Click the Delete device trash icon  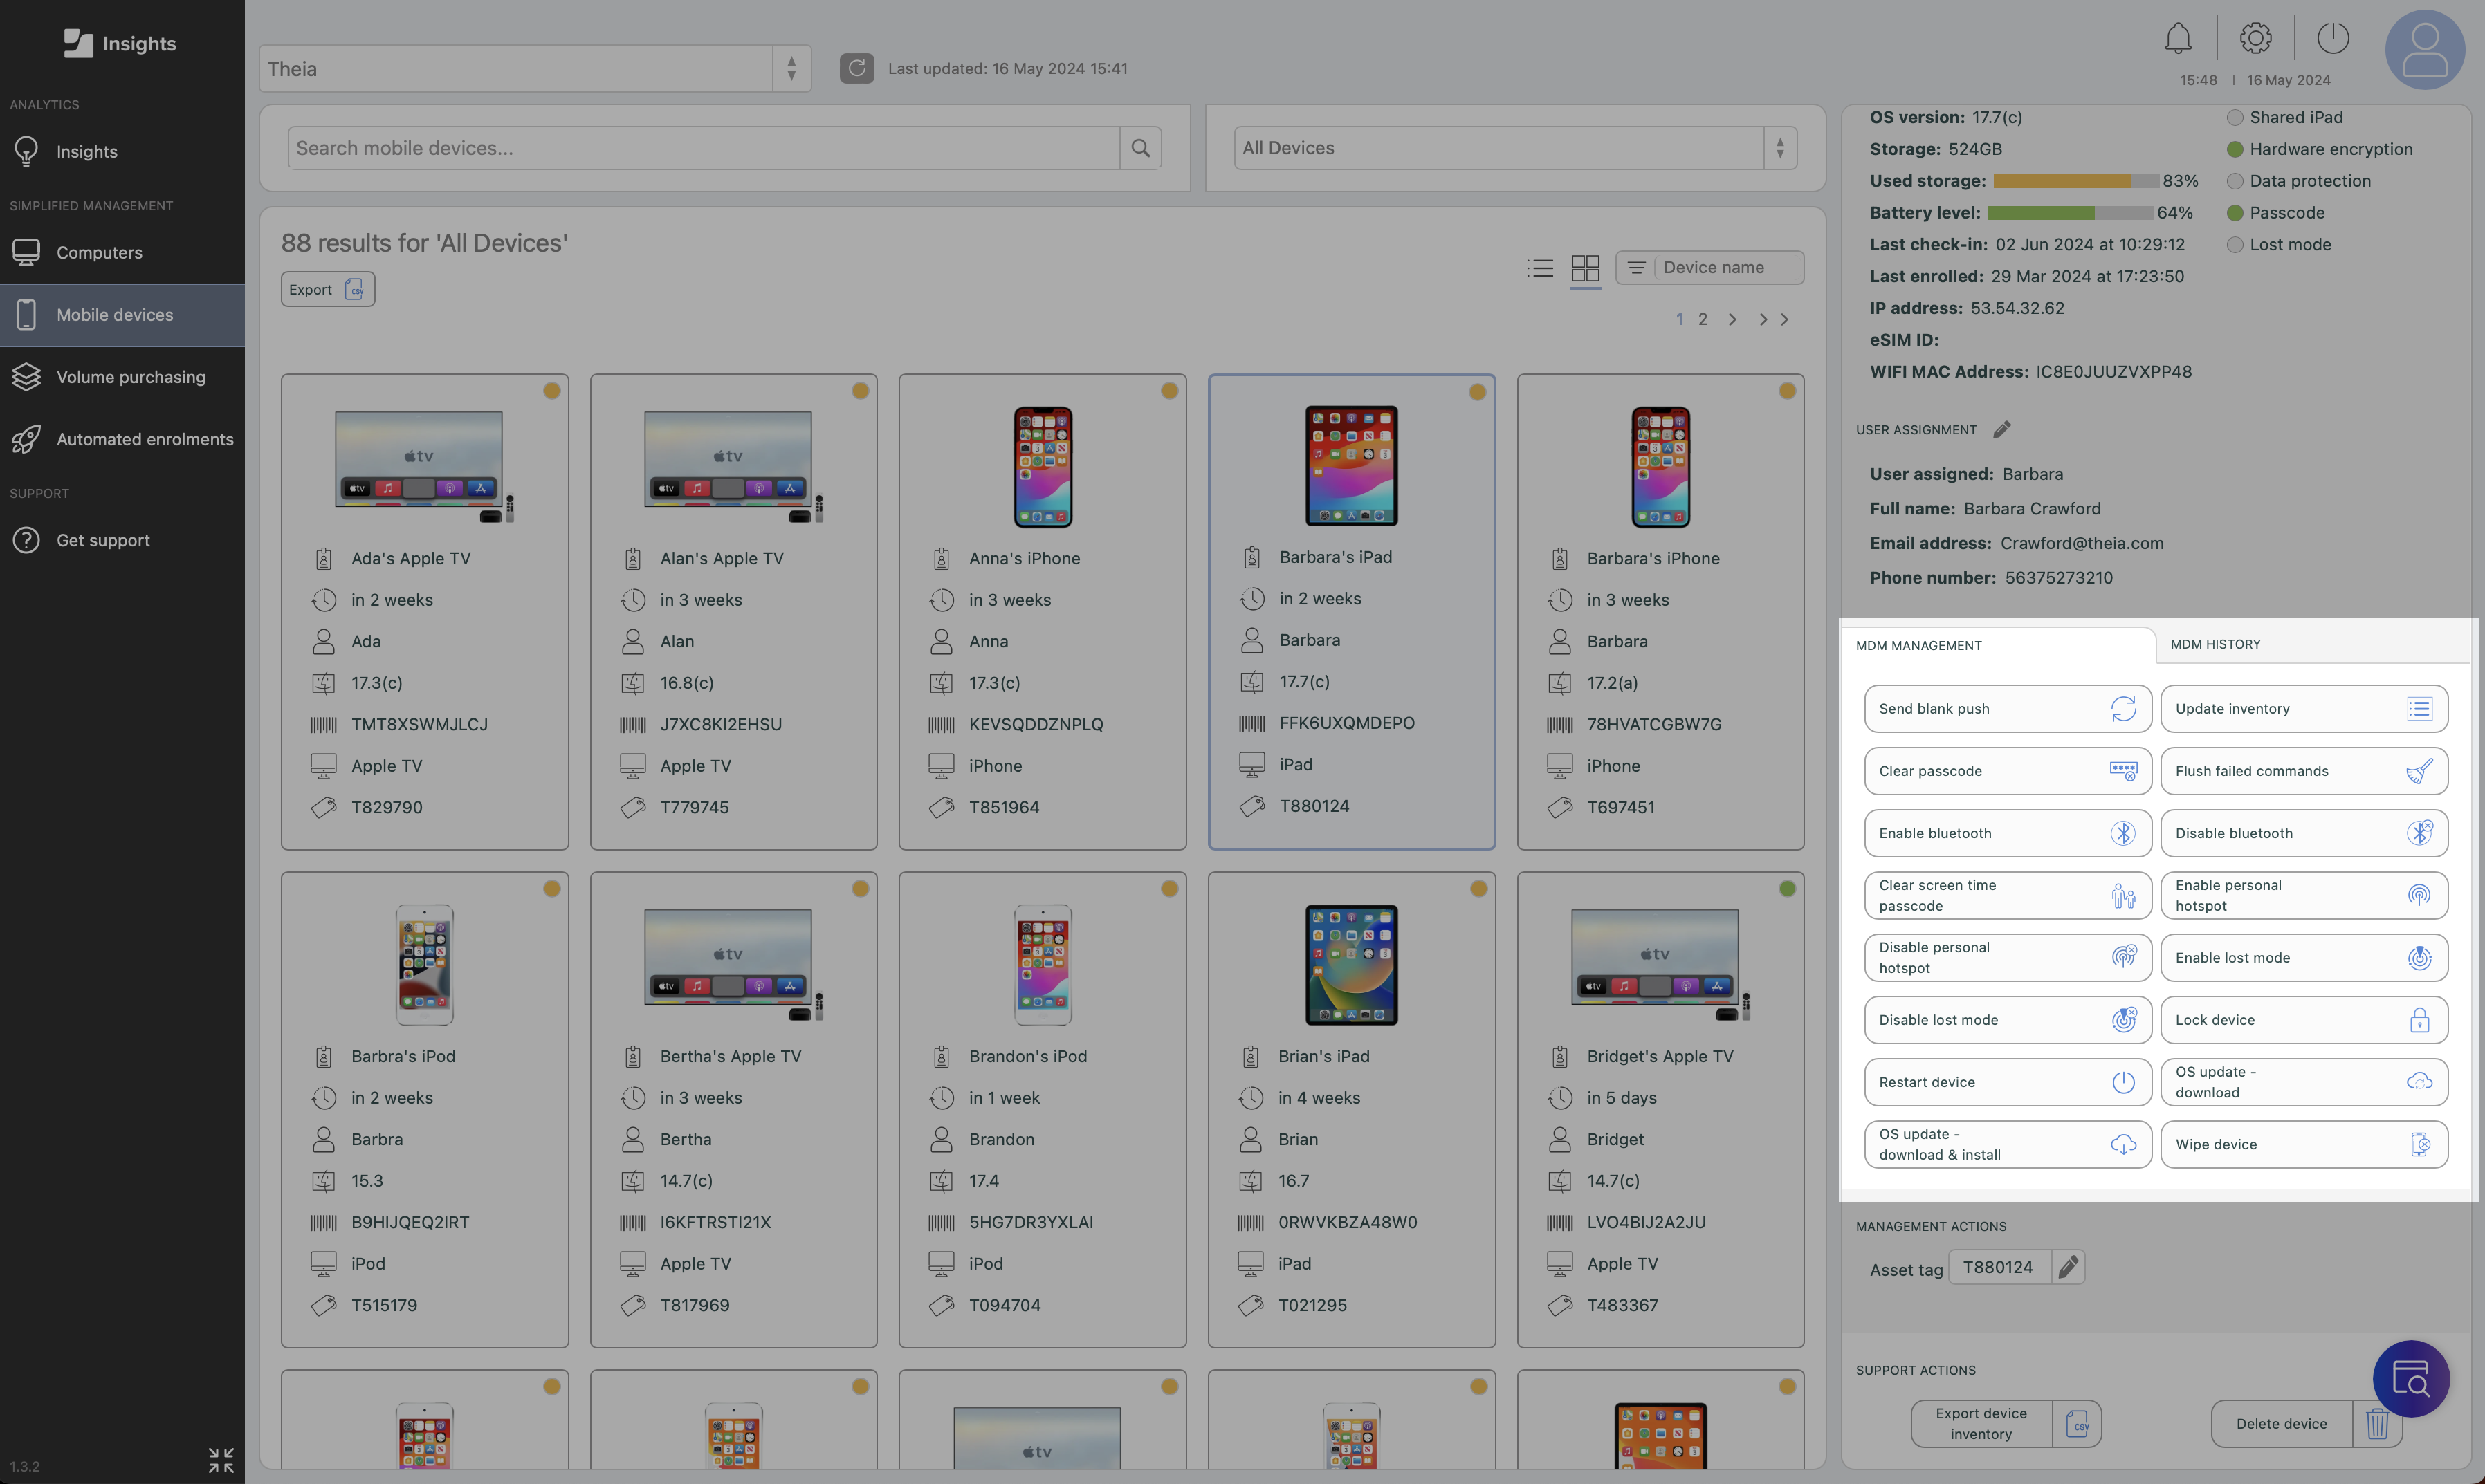(x=2378, y=1424)
